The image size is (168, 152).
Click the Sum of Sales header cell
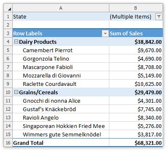(x=136, y=33)
